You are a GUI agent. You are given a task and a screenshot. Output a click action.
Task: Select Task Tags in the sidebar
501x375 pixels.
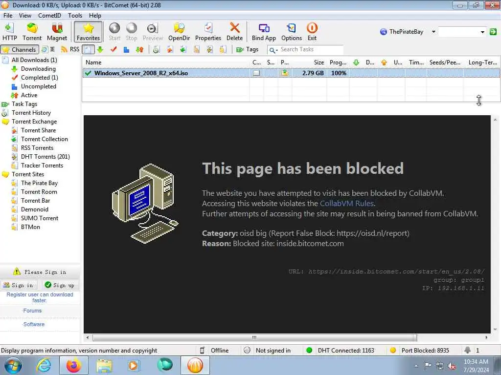[24, 104]
